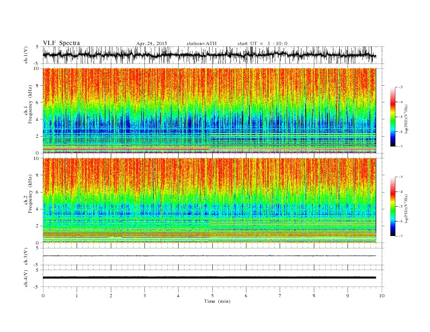
Task: Click the "Time (min)" axis label
Action: tap(217, 301)
